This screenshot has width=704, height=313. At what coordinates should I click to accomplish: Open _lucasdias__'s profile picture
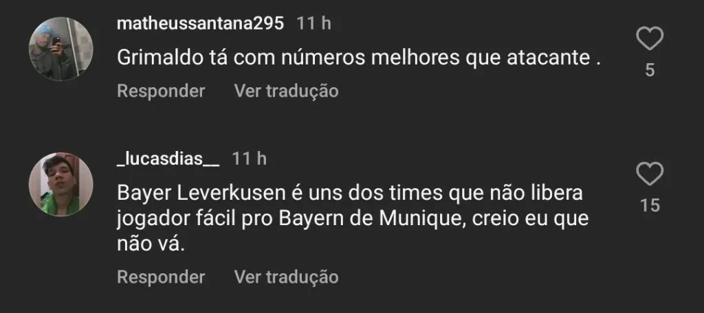click(x=60, y=184)
